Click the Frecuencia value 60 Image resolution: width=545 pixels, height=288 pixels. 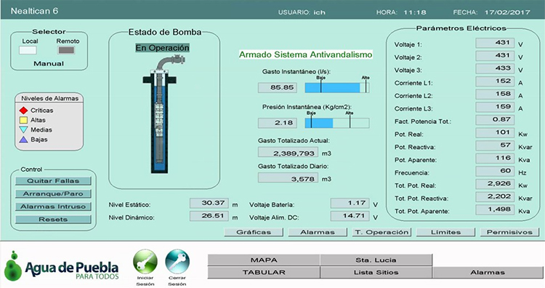[495, 171]
